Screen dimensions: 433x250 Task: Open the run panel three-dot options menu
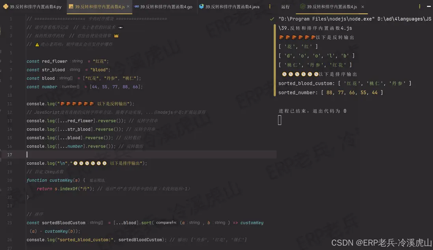click(420, 6)
